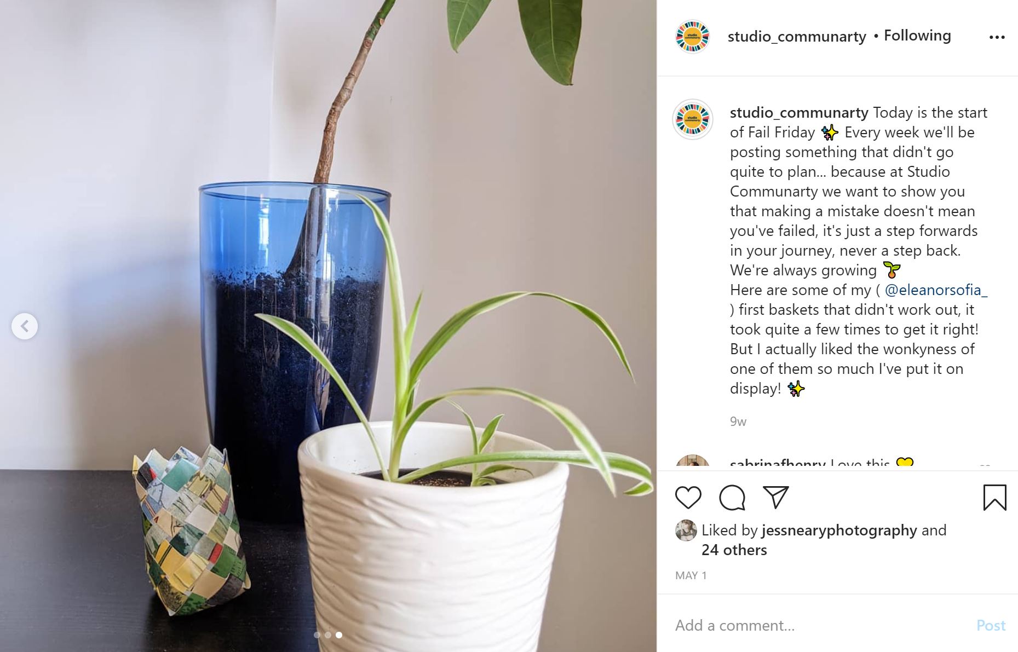This screenshot has width=1018, height=652.
Task: Save post with the bookmark icon
Action: coord(994,498)
